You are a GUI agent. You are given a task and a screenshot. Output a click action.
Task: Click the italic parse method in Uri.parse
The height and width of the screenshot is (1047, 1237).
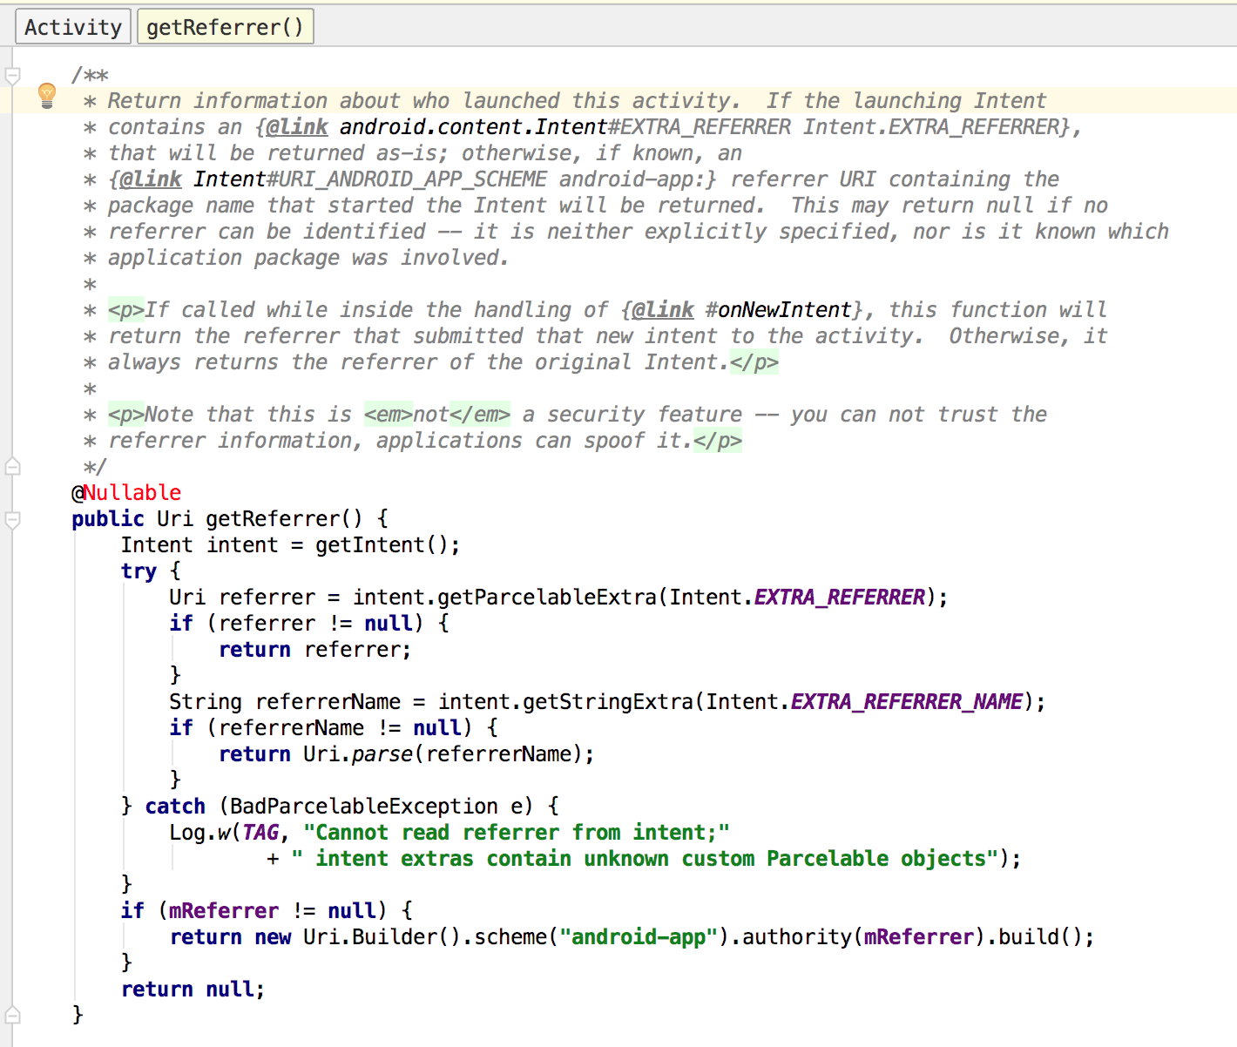(382, 754)
